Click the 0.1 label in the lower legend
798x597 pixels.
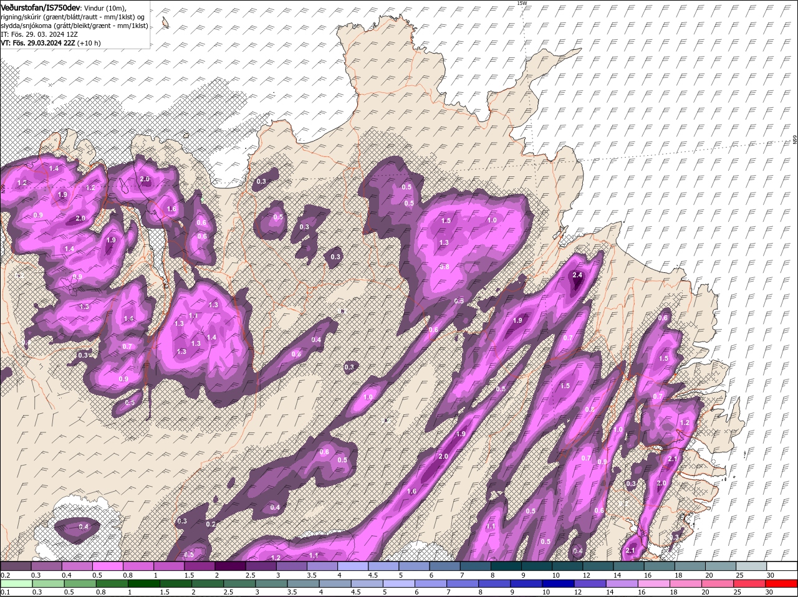coord(4,592)
